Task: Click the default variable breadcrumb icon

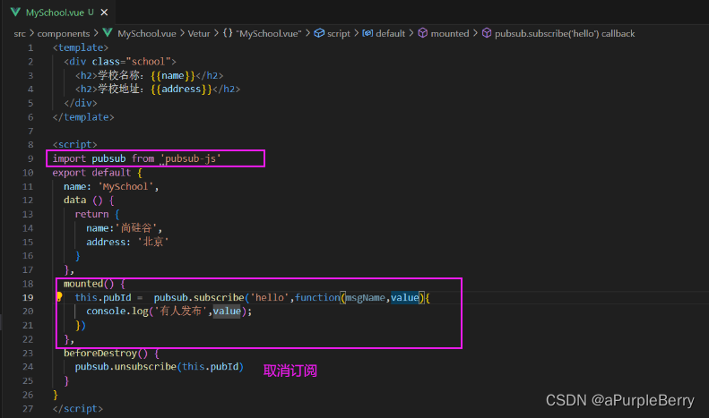Action: [x=367, y=33]
